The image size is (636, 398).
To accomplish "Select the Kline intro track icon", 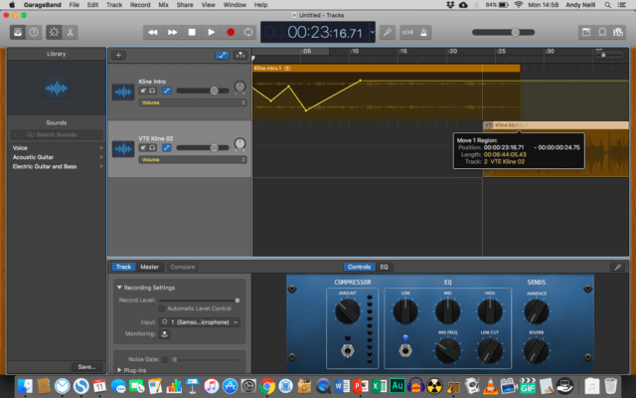I will pos(123,92).
